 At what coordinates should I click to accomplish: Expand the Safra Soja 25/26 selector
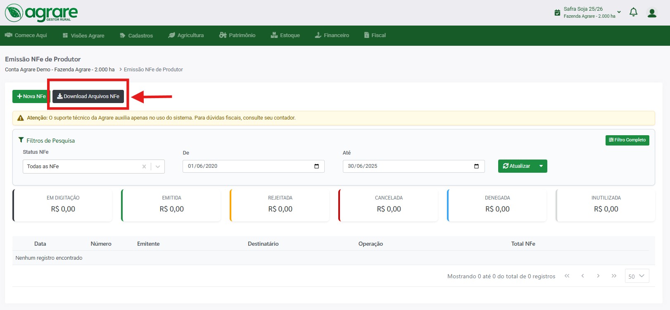click(619, 12)
